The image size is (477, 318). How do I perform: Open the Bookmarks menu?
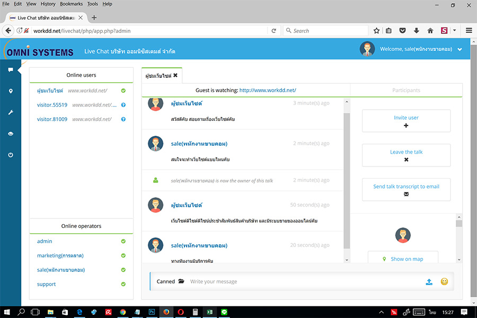point(71,4)
